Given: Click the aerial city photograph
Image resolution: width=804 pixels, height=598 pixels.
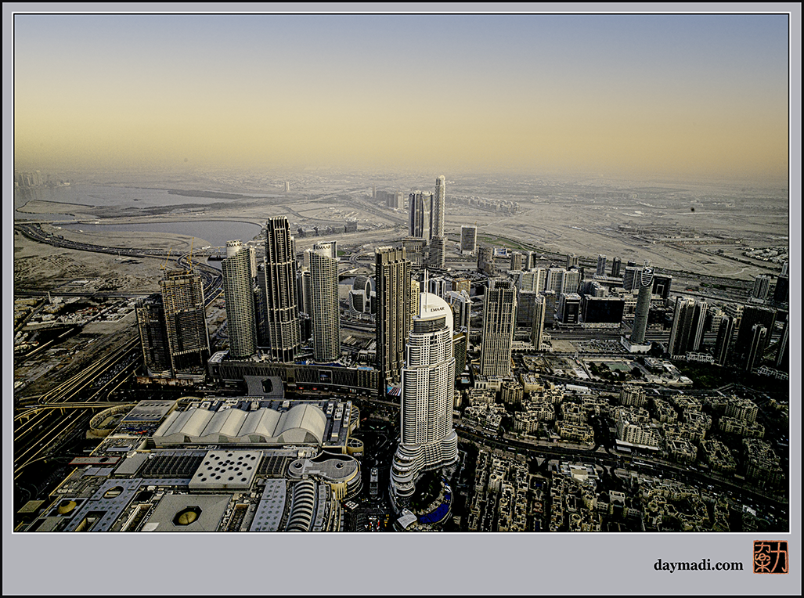Looking at the screenshot, I should 402,273.
